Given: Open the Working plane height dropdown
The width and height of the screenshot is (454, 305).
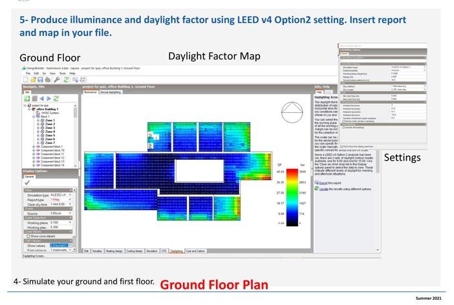Looking at the screenshot, I should (x=70, y=222).
